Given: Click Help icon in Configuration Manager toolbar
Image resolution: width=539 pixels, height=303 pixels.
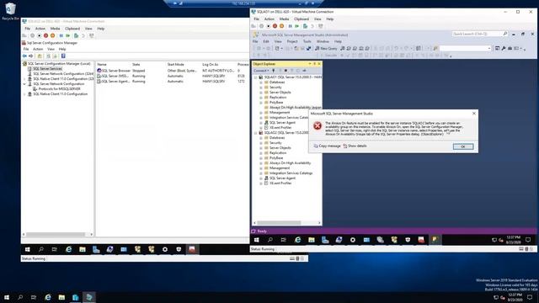Looking at the screenshot, I should coord(63,56).
